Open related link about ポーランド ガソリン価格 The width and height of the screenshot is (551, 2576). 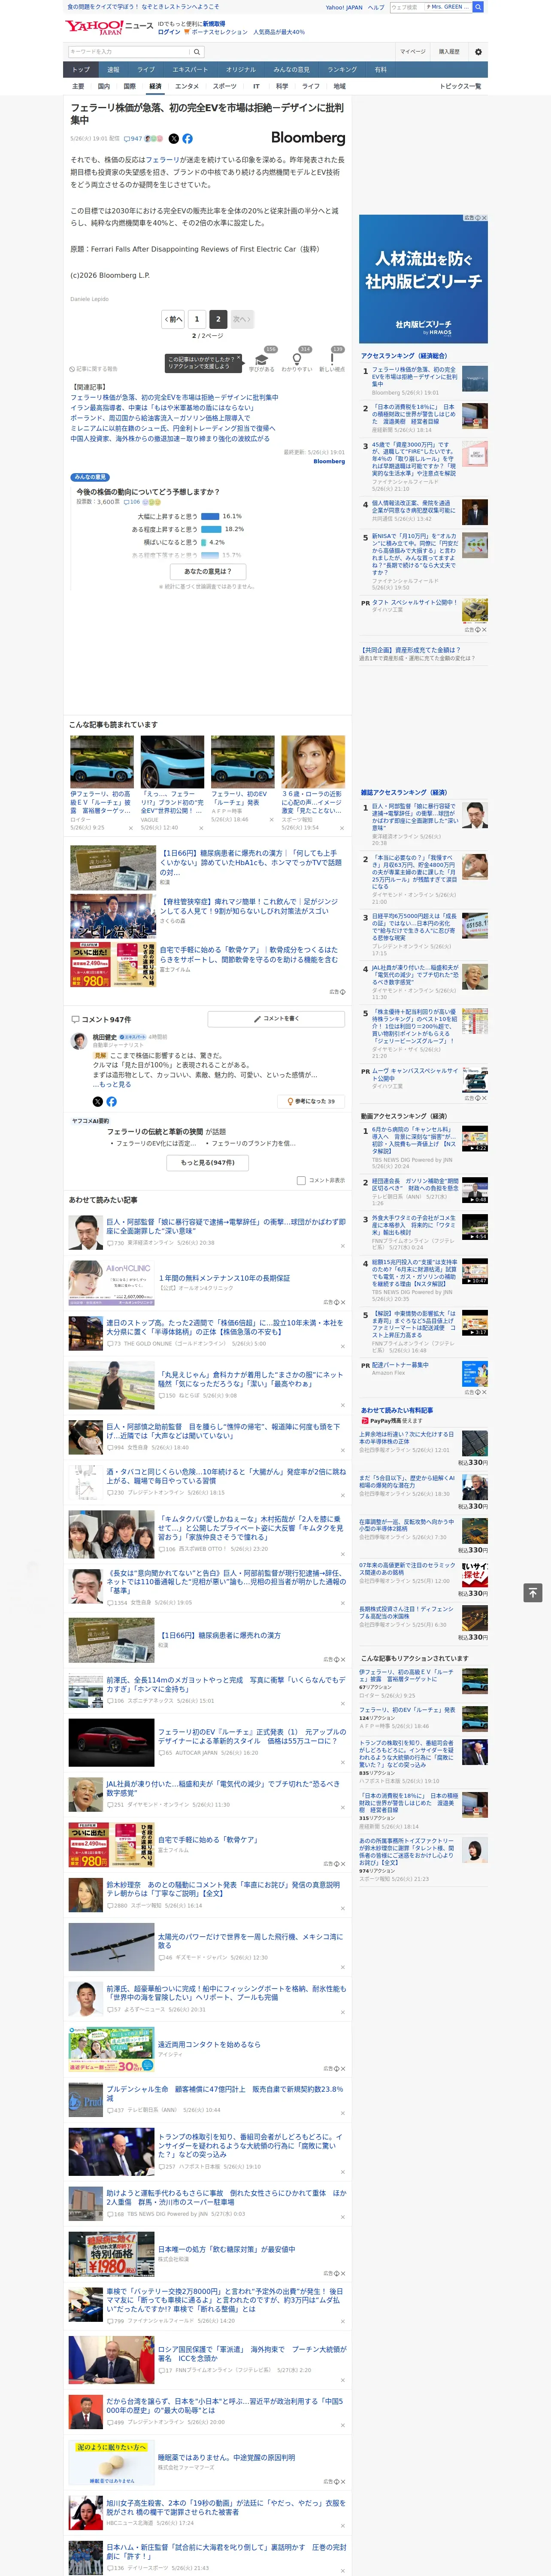[160, 418]
